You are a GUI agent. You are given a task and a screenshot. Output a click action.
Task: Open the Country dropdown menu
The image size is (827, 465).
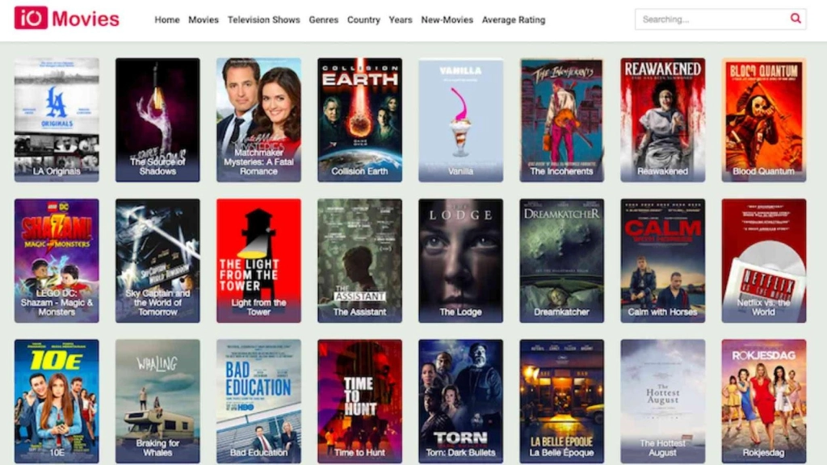363,19
